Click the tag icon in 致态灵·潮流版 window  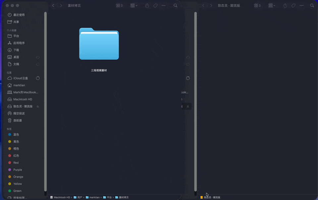pyautogui.click(x=293, y=6)
